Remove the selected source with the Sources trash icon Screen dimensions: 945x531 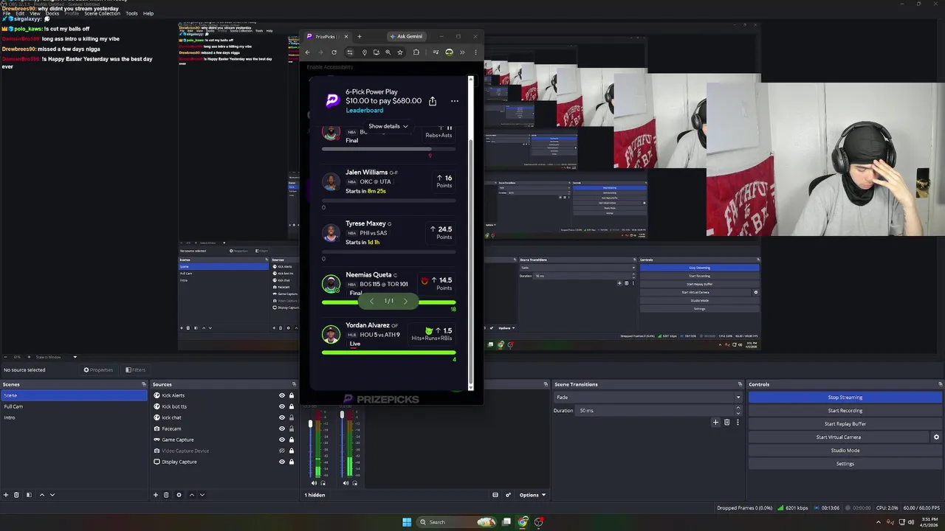coord(166,495)
